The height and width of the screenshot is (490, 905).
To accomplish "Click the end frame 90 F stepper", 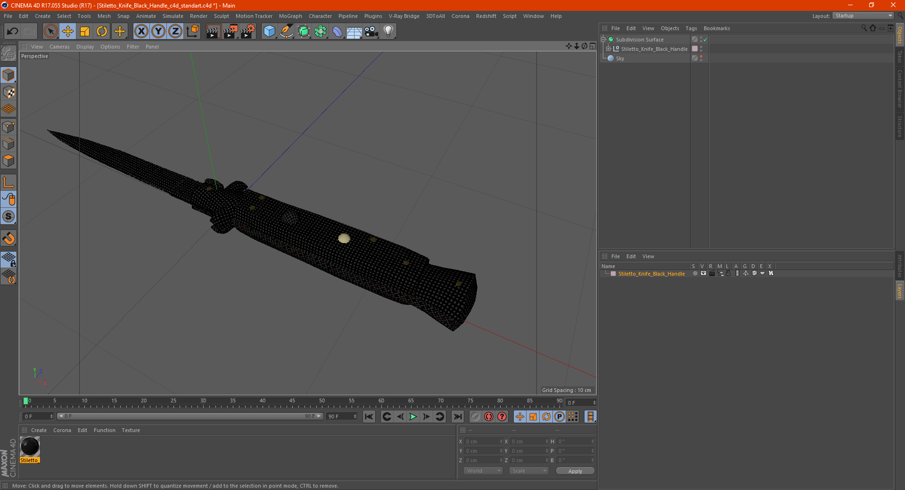I will coord(355,416).
